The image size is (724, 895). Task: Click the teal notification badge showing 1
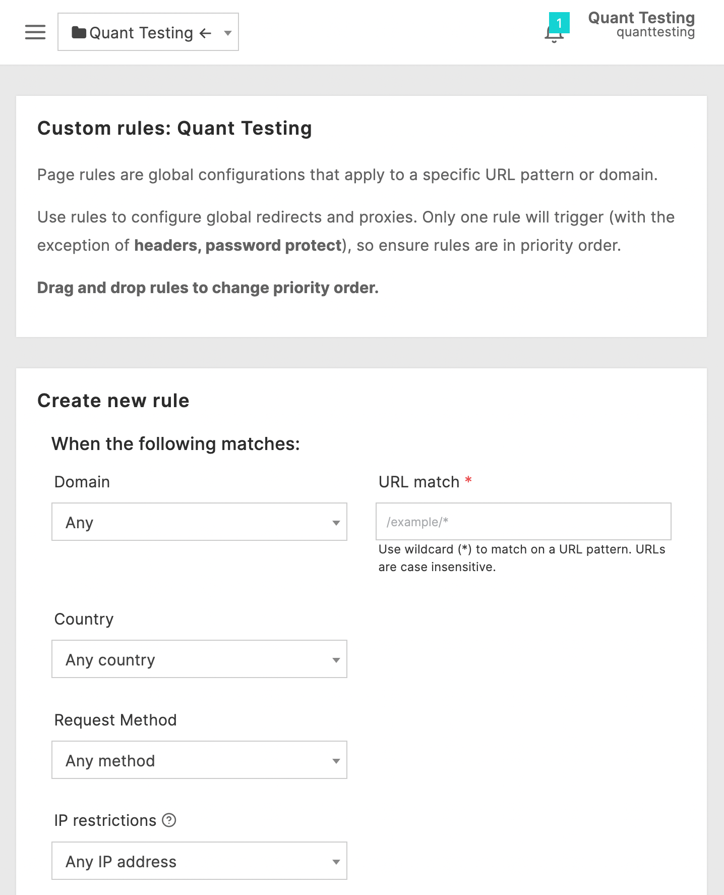pyautogui.click(x=560, y=22)
